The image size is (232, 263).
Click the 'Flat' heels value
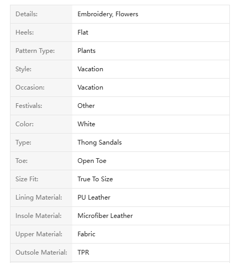click(83, 32)
